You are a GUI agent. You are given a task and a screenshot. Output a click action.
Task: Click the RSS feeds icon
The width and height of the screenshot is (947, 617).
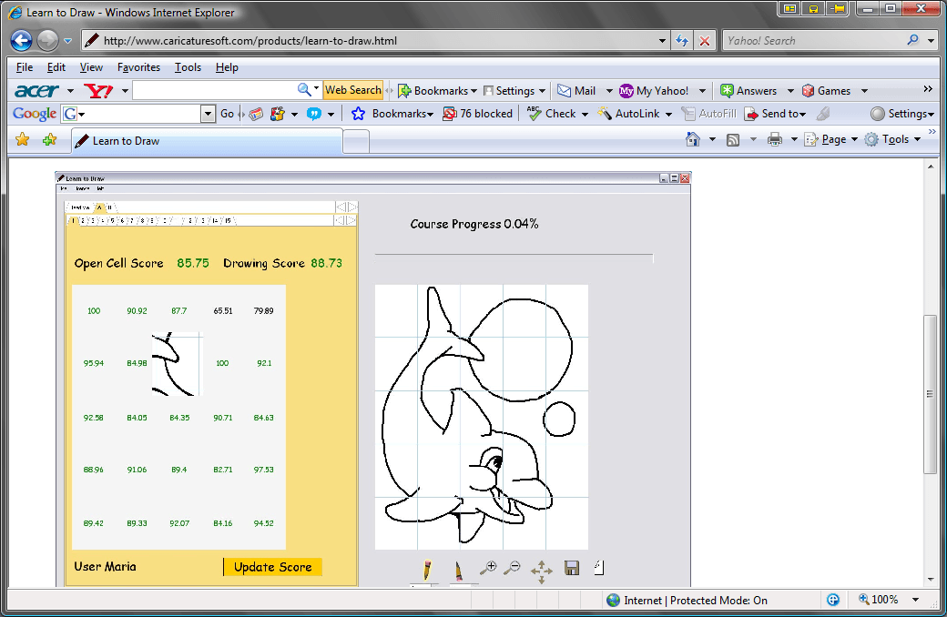(733, 140)
